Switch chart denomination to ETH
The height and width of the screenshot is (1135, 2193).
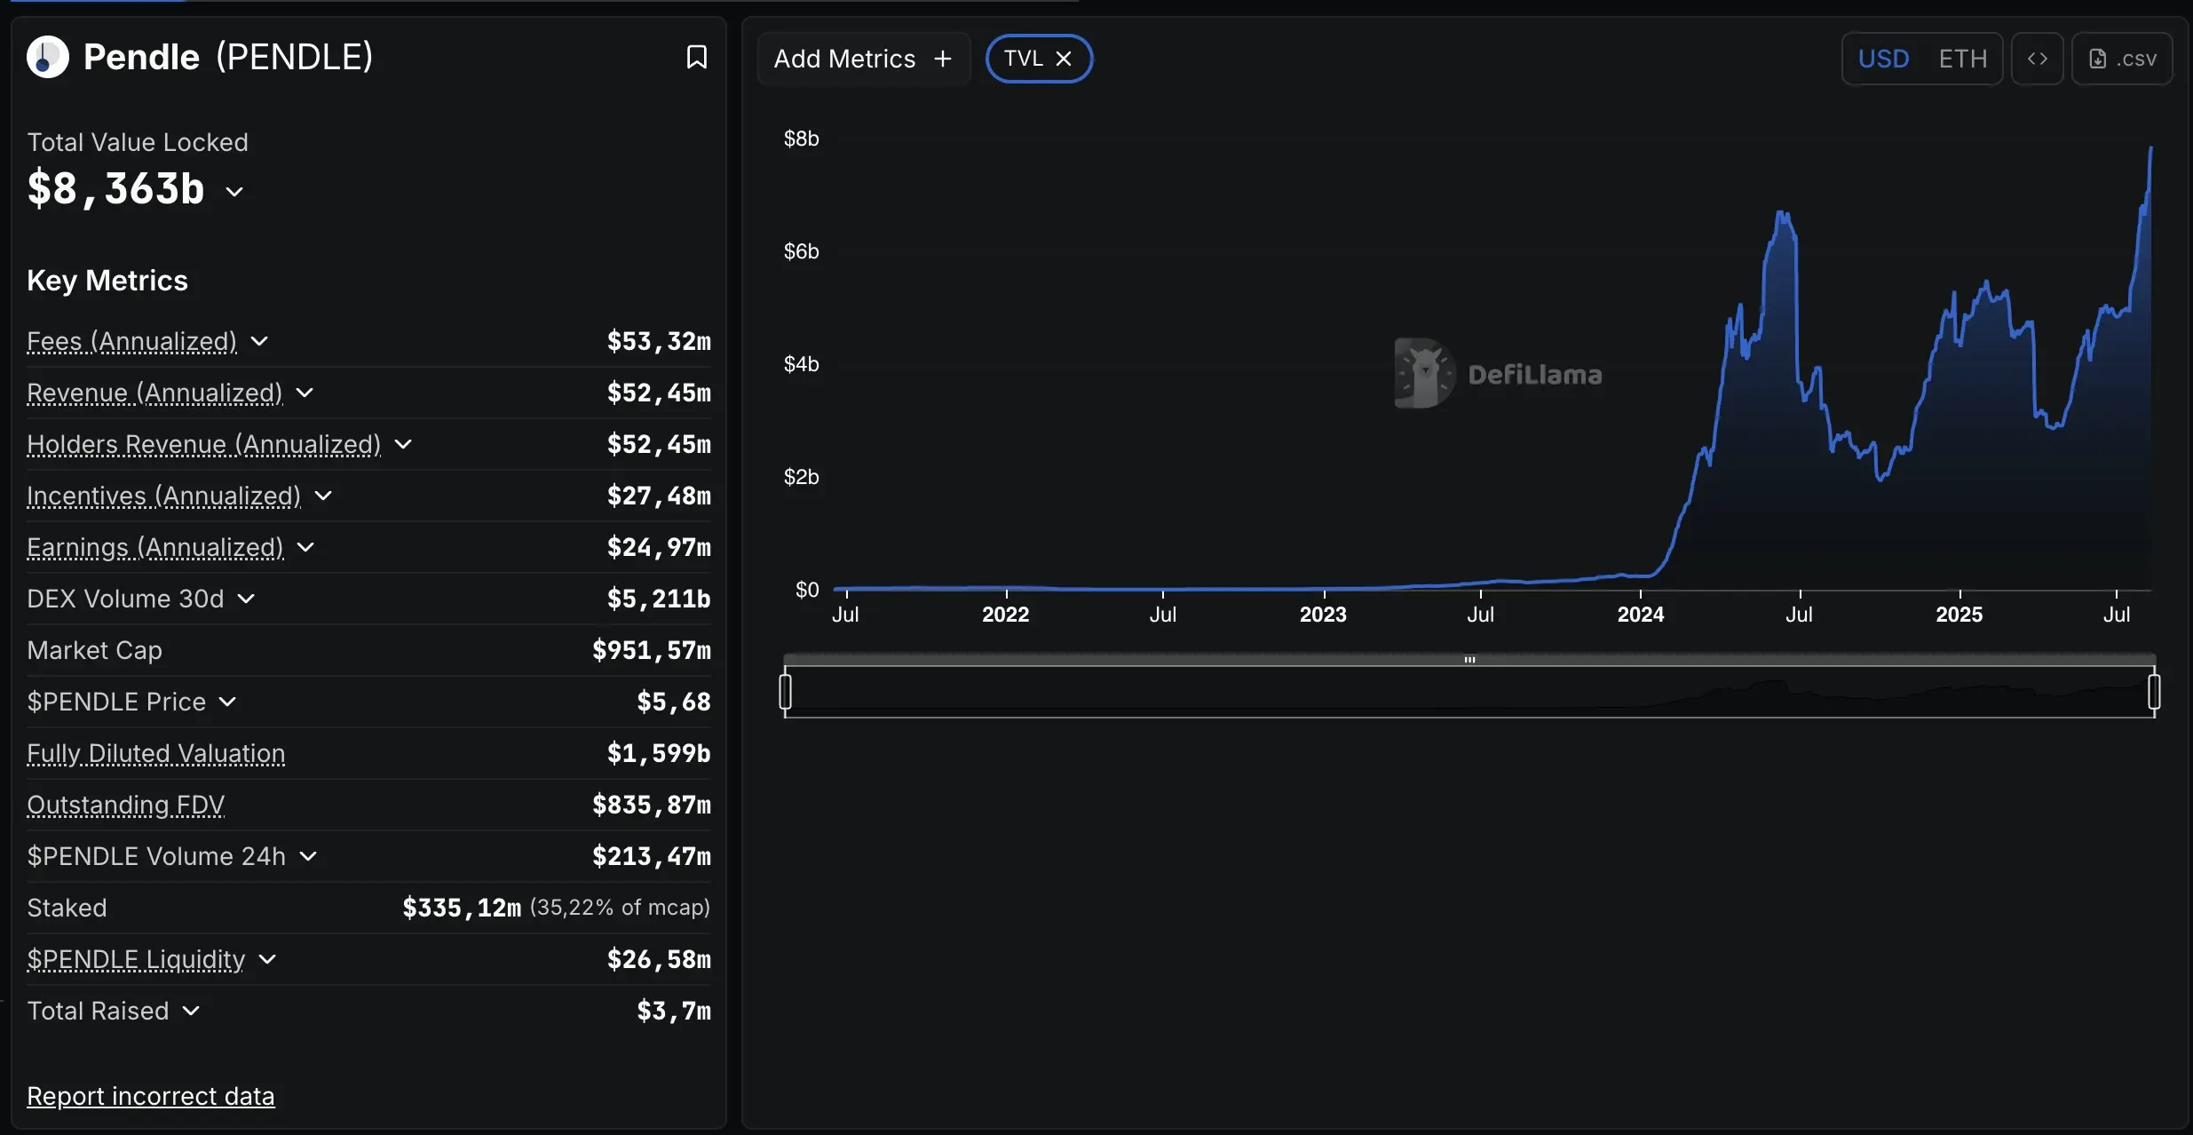(x=1962, y=59)
